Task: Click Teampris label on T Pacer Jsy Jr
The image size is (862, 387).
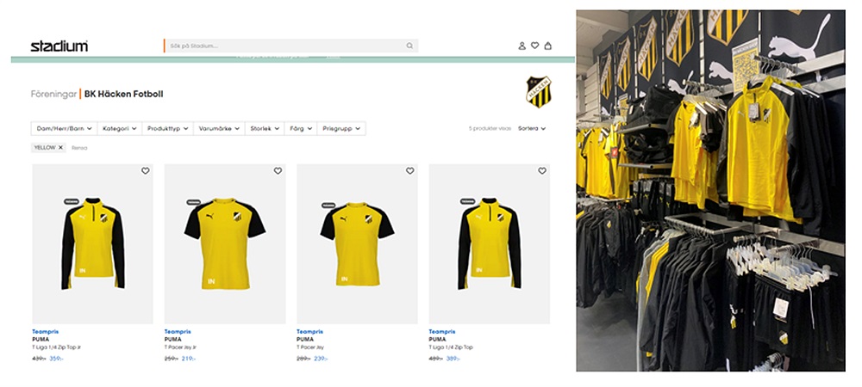Action: pos(178,332)
